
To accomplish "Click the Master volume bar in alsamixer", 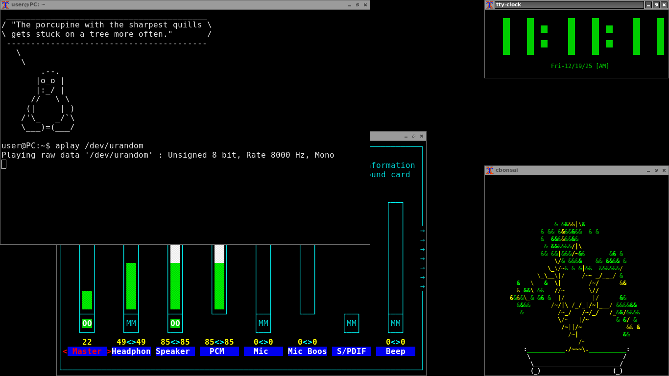I will coord(87,279).
